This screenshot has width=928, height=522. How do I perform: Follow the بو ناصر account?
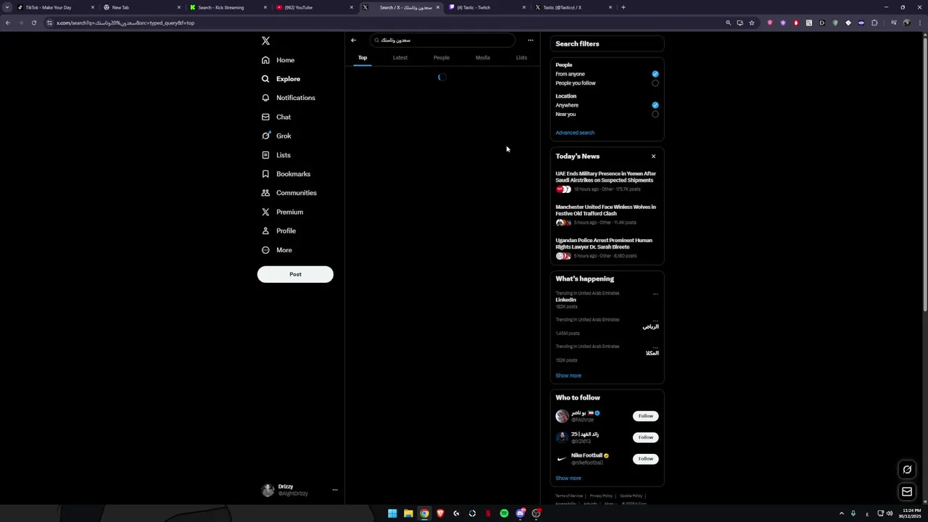646,416
